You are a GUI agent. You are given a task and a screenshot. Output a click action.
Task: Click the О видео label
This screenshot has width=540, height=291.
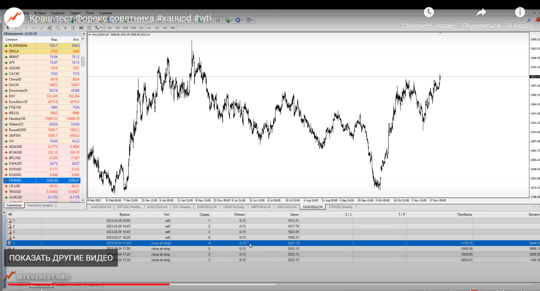point(520,26)
